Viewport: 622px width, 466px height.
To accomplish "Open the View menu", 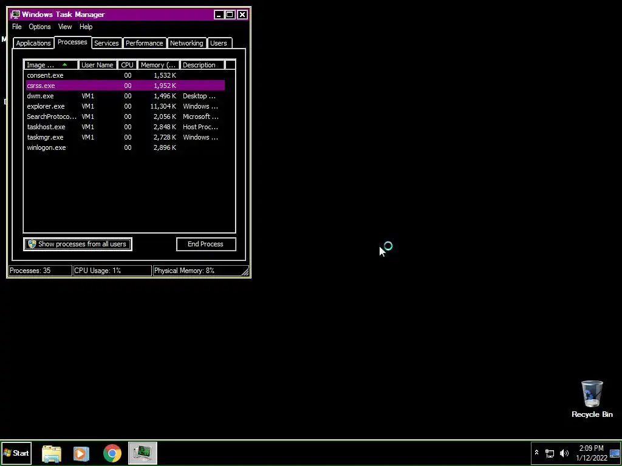I will [65, 27].
